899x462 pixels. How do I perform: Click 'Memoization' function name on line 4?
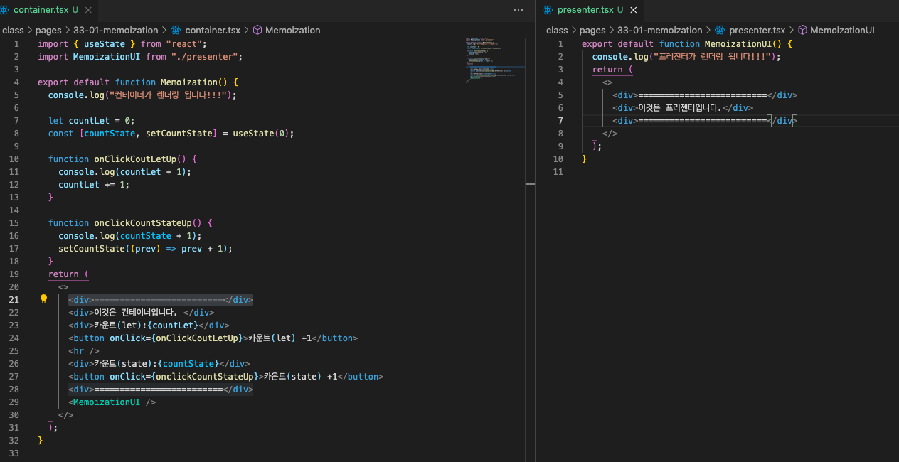[x=188, y=82]
